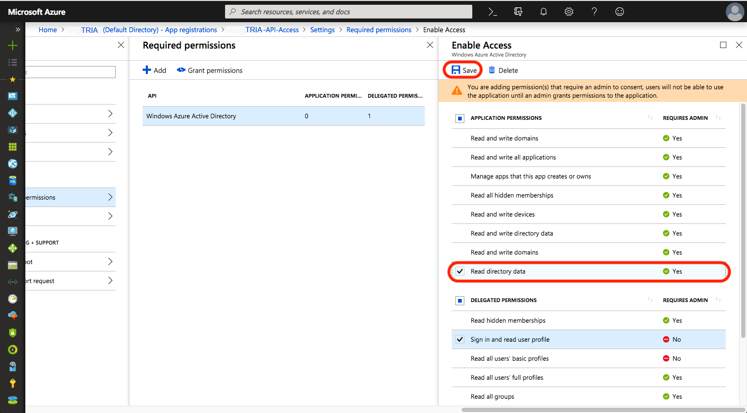Go back to Required permissions breadcrumb
Image resolution: width=747 pixels, height=413 pixels.
(379, 30)
